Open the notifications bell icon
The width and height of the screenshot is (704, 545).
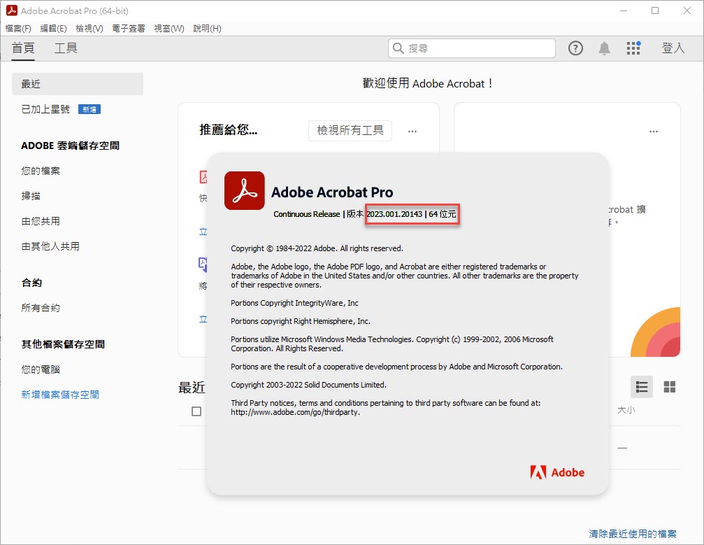[604, 48]
